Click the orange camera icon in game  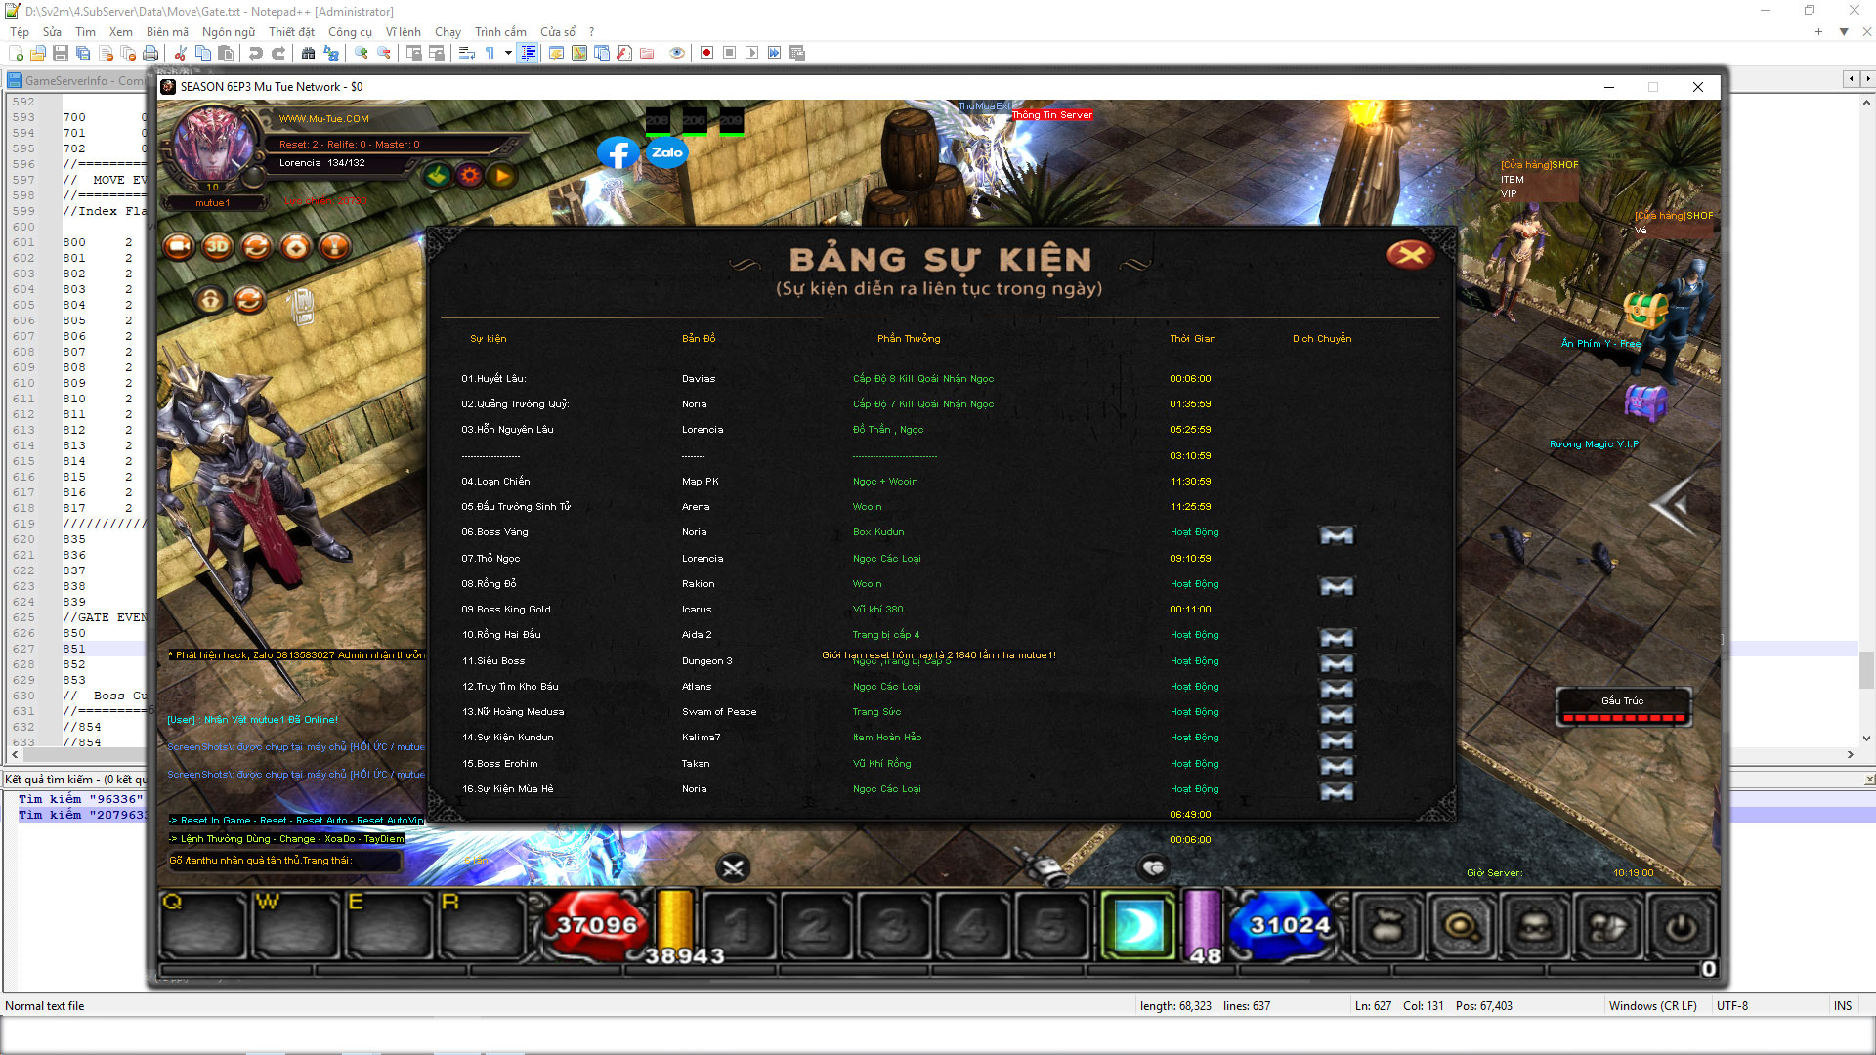(179, 246)
